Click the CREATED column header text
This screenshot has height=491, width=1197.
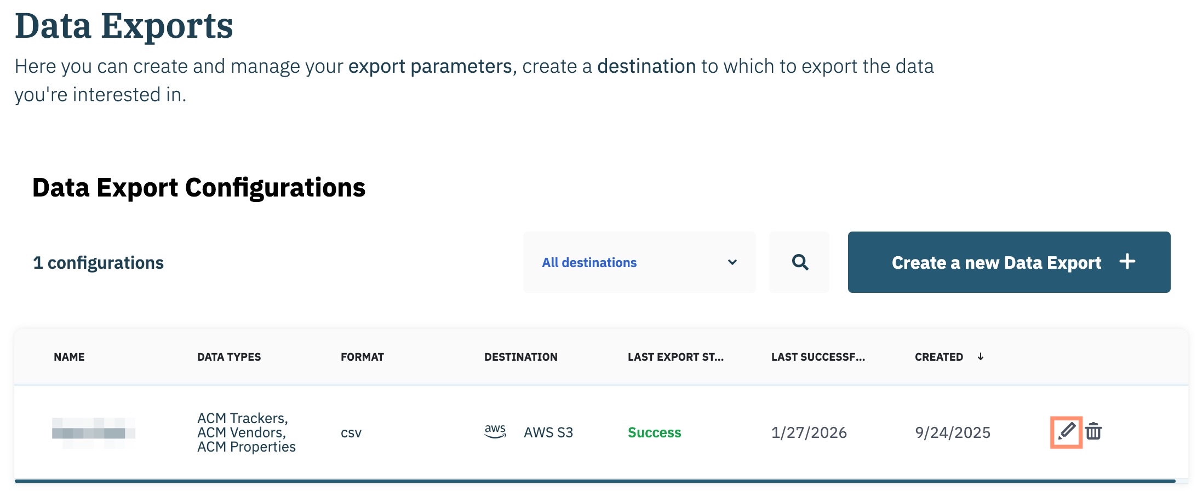click(x=938, y=357)
